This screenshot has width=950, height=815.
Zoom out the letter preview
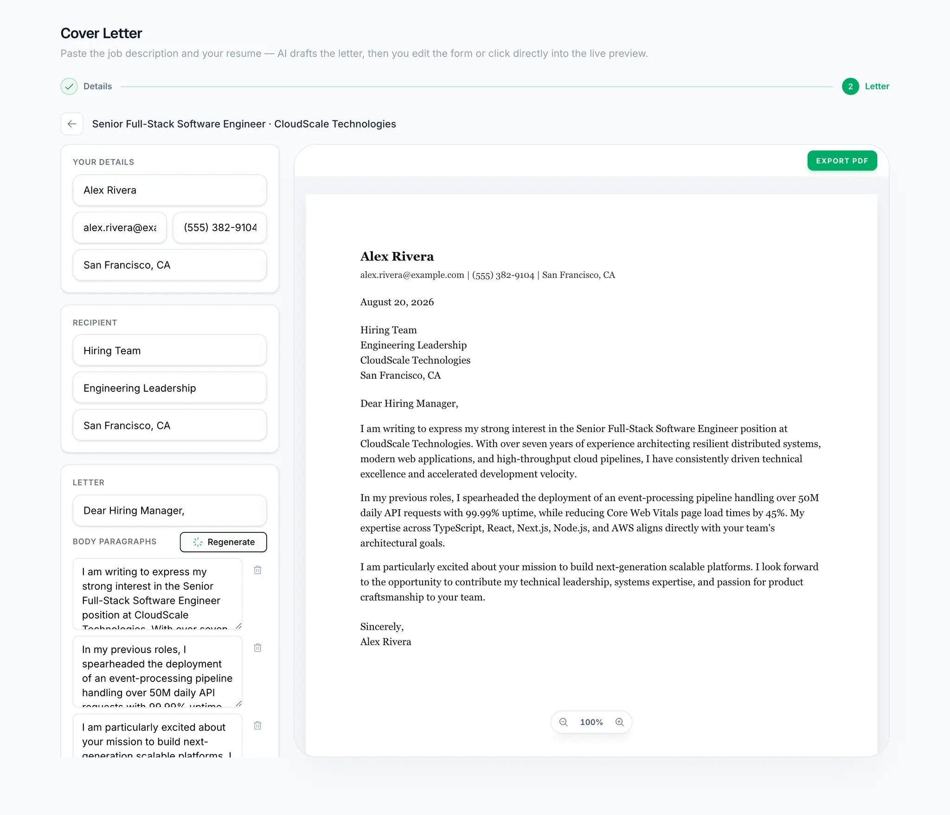pyautogui.click(x=563, y=722)
